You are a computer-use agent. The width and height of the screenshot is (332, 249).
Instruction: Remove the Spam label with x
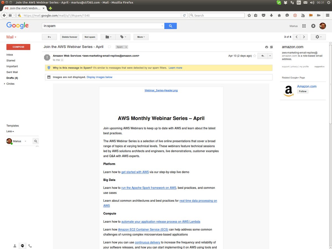point(126,47)
